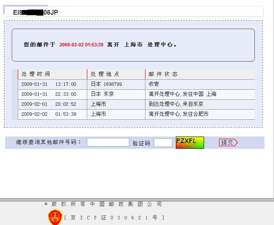
Task: Click the 日本 东京 location cell
Action: point(102,94)
